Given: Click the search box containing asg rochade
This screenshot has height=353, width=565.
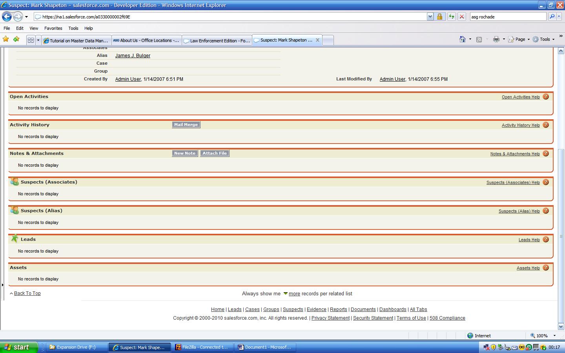Looking at the screenshot, I should [508, 16].
